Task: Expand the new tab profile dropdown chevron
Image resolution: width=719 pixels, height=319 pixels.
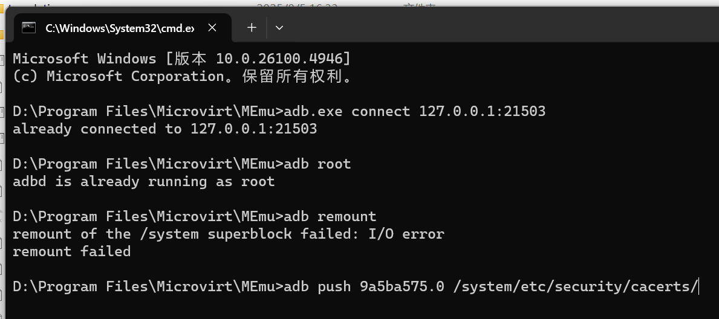Action: pos(279,27)
